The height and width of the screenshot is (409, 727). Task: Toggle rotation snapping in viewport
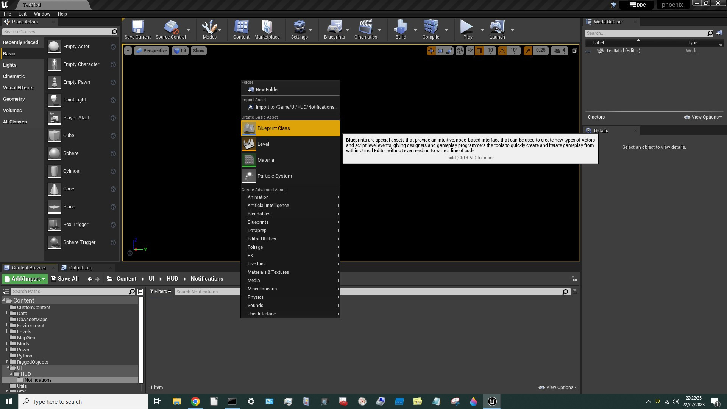502,51
